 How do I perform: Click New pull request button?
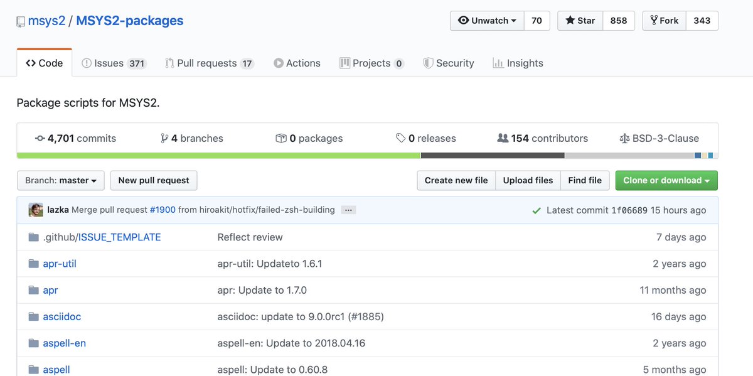coord(154,180)
